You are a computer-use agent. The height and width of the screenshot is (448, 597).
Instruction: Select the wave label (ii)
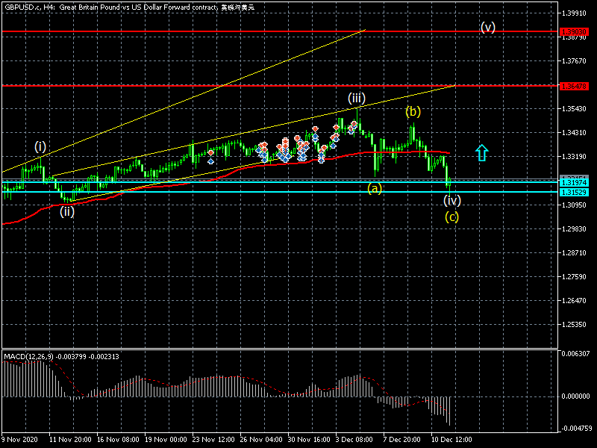[x=67, y=211]
